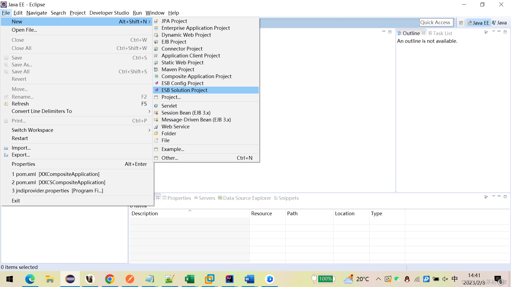The width and height of the screenshot is (511, 287).
Task: Open recent pom.xml XXCompositeApplication file
Action: (x=55, y=174)
